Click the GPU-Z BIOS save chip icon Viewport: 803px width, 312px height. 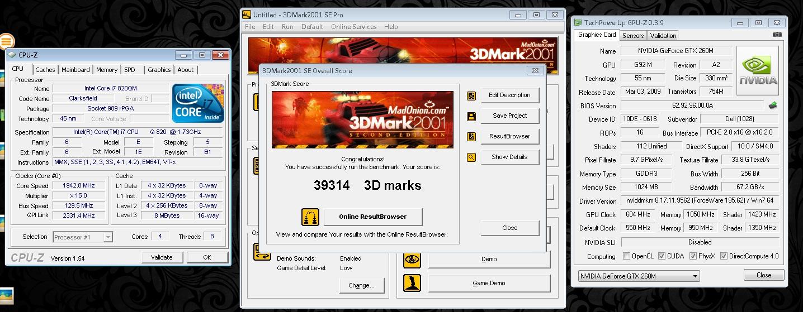click(773, 105)
